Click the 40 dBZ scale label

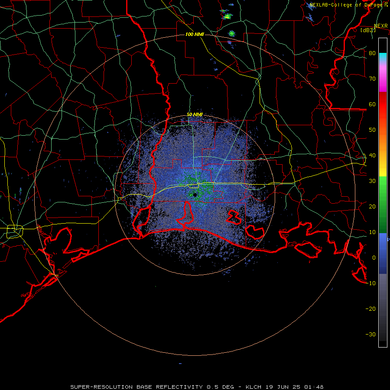click(372, 156)
